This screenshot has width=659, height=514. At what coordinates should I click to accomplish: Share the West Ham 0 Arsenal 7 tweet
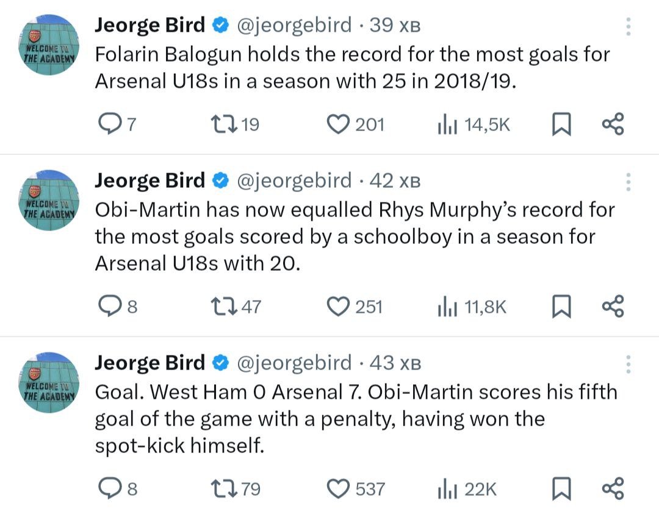(613, 488)
